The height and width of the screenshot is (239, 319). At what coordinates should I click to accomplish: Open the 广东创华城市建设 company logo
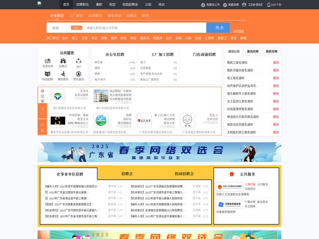tap(144, 120)
